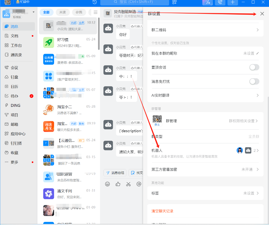The width and height of the screenshot is (269, 225).
Task: Expand the AI实时翻译 row
Action: pyautogui.click(x=205, y=95)
